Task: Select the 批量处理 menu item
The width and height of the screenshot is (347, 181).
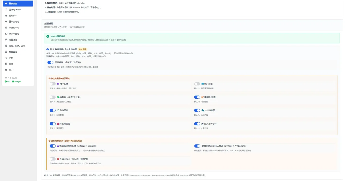Action: pos(18,40)
